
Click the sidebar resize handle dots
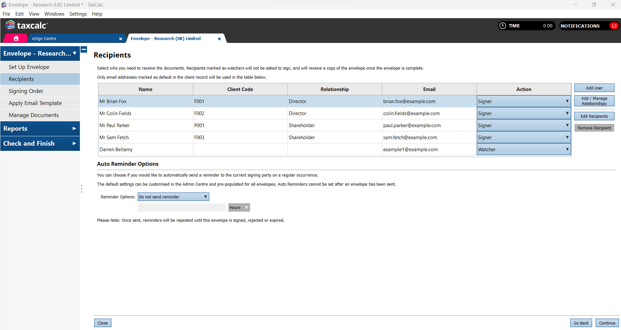[82, 189]
